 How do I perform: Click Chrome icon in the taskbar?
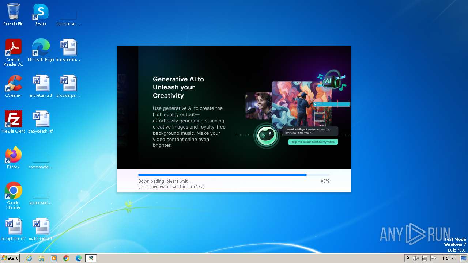click(66, 258)
